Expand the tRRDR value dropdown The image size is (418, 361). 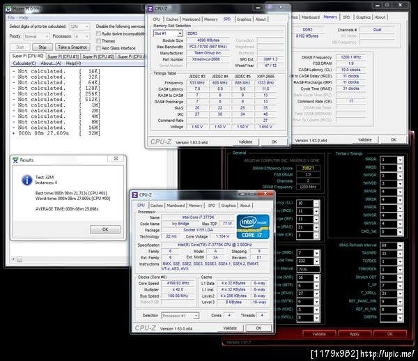391,160
